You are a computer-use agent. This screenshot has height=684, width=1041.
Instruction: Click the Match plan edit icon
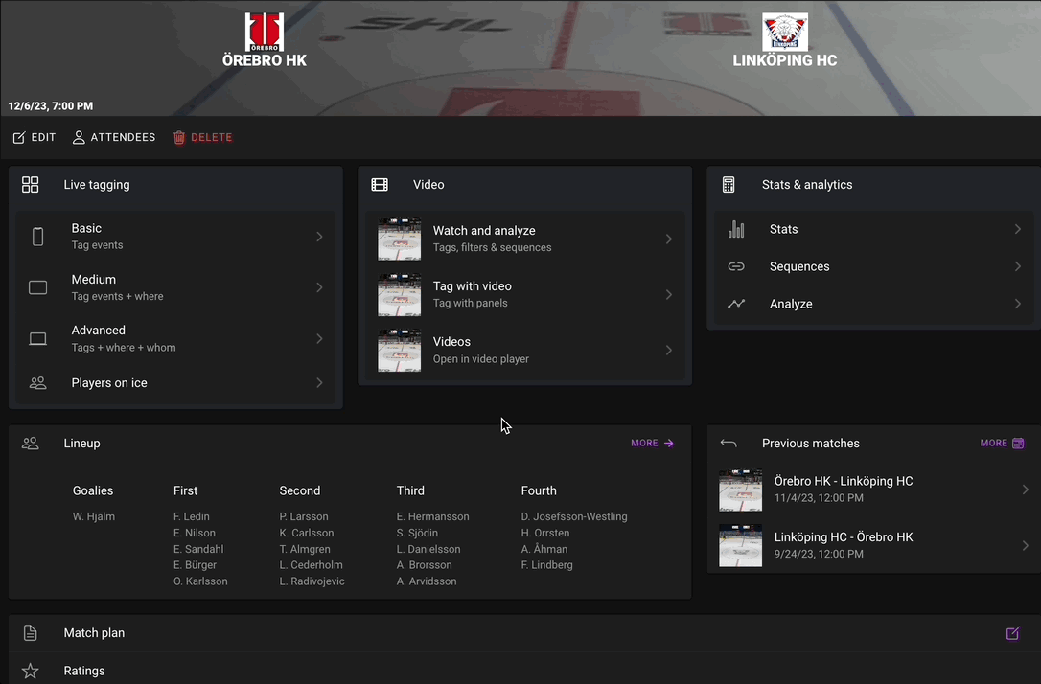1012,633
